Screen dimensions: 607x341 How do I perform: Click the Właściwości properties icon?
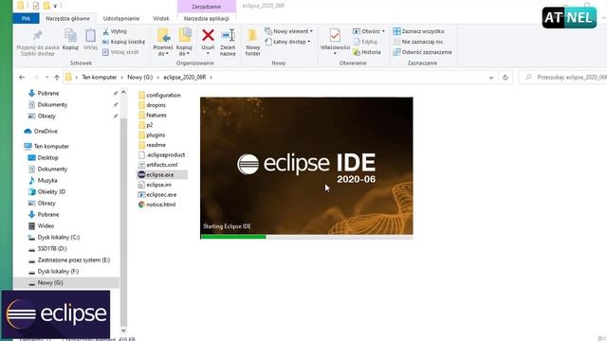(335, 36)
